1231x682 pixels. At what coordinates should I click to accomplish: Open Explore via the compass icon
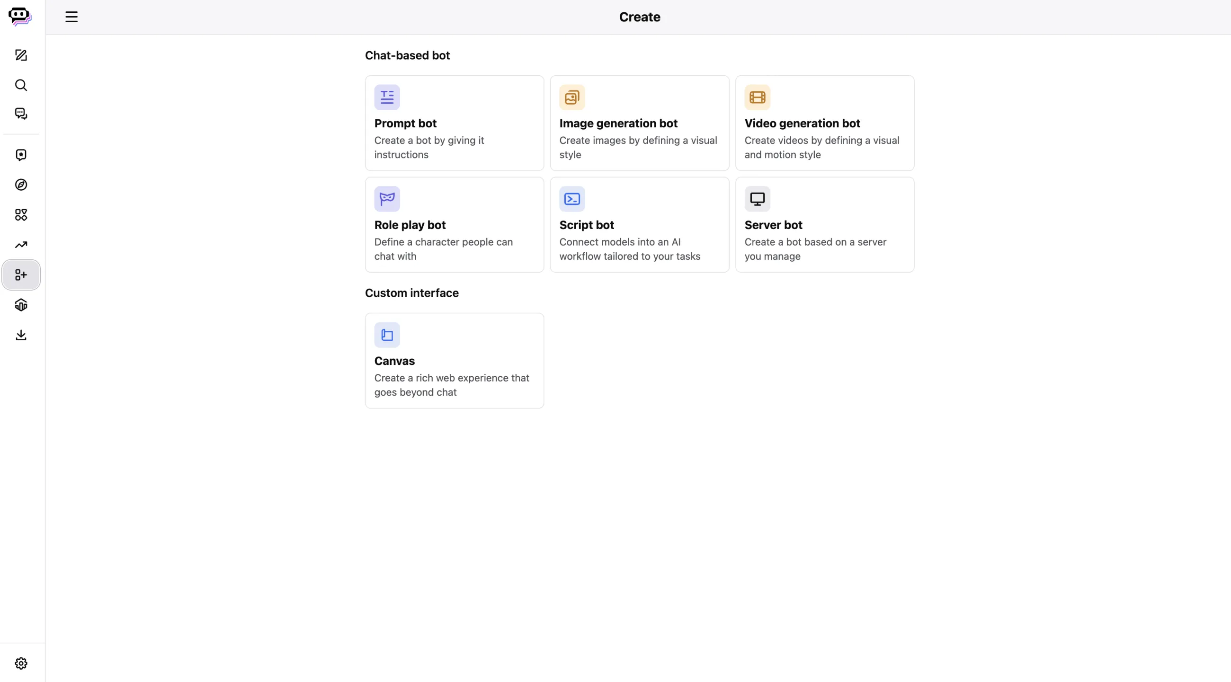coord(21,185)
